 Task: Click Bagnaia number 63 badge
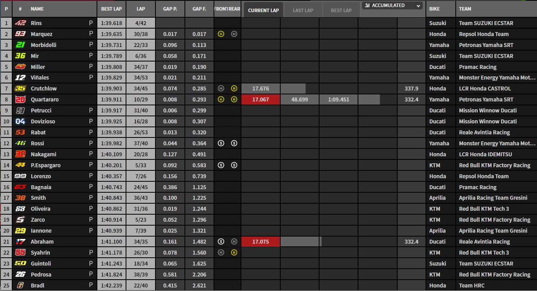20,187
